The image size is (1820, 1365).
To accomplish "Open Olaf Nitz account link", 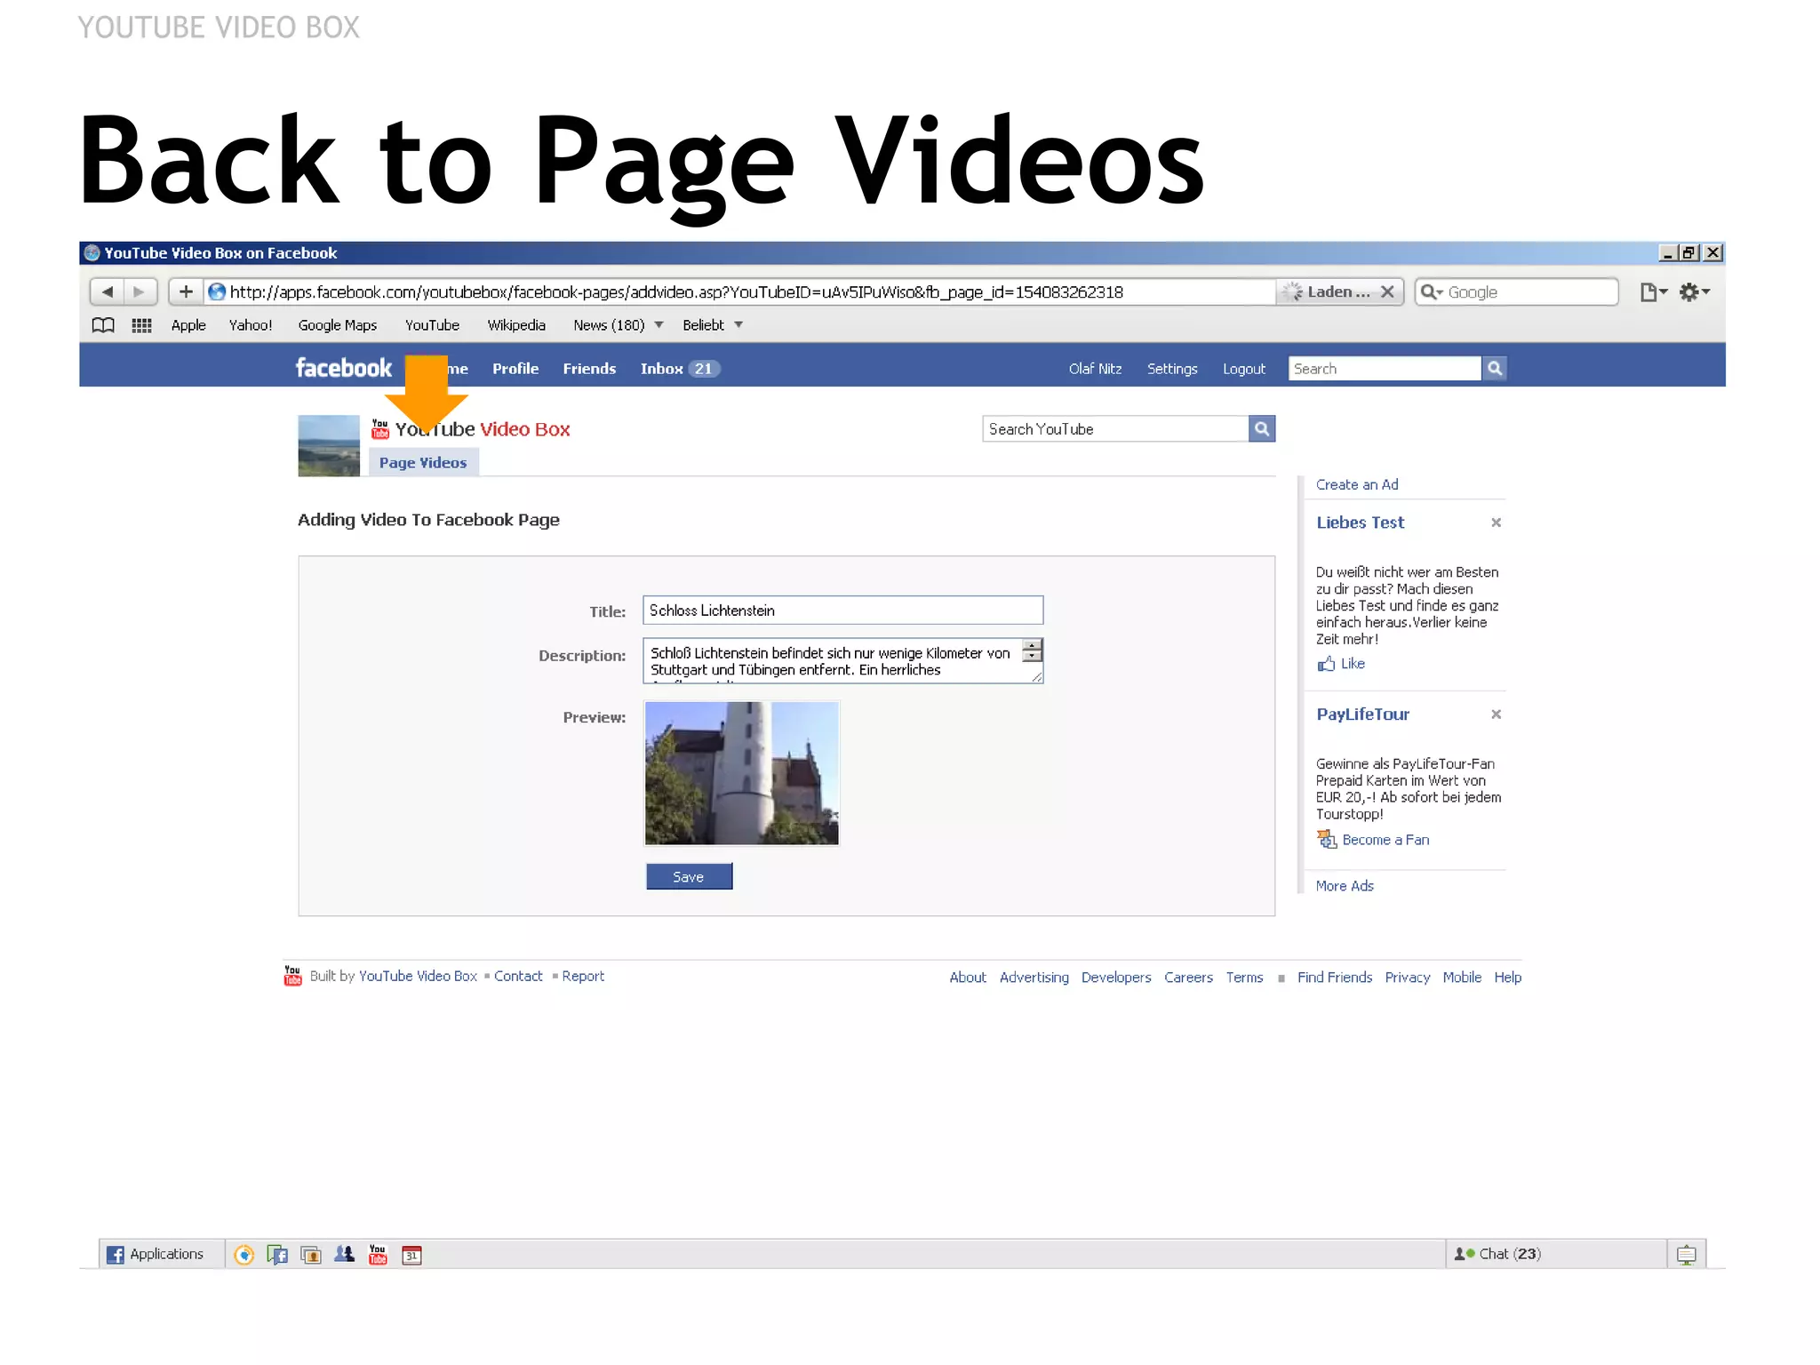I will coord(1095,369).
